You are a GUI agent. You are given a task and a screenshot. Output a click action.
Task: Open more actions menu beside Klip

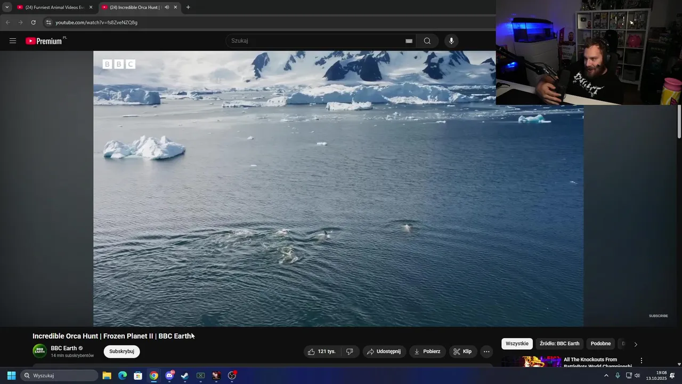point(486,351)
